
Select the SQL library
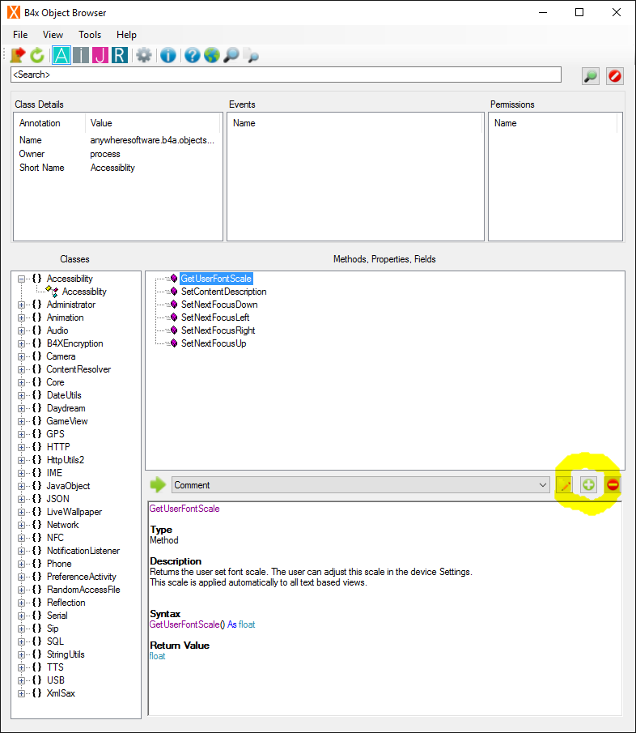click(55, 641)
